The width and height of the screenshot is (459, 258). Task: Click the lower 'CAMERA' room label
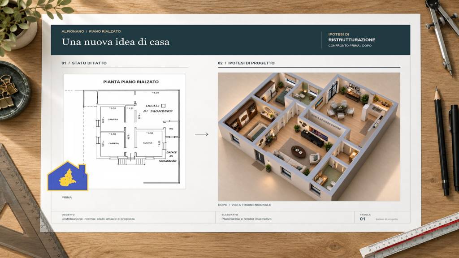pyautogui.click(x=113, y=143)
